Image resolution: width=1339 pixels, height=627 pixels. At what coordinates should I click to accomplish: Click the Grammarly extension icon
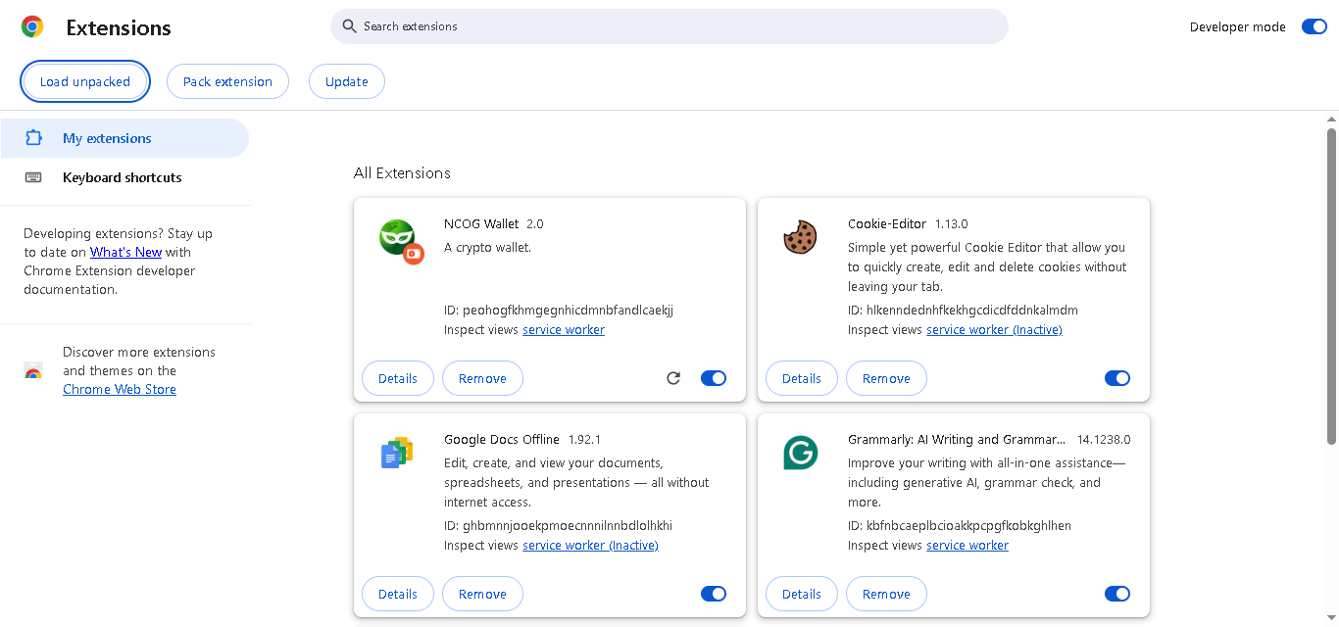pyautogui.click(x=801, y=454)
